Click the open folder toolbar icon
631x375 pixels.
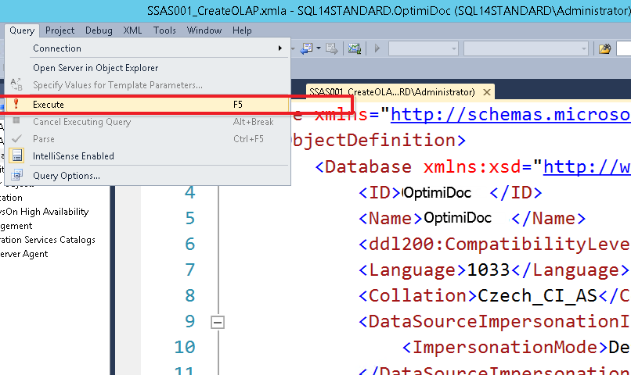[x=604, y=48]
